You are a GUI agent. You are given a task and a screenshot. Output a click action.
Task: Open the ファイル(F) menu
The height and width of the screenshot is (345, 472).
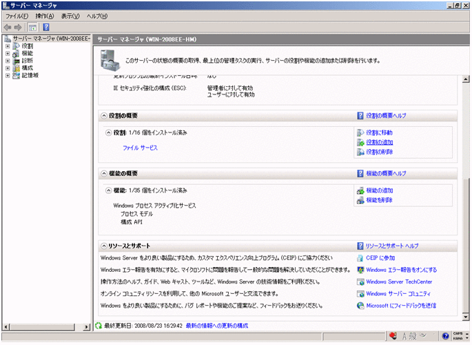pos(17,17)
